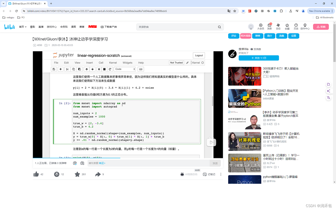Image resolution: width=336 pixels, height=210 pixels.
Task: Open 动态 feed icon
Action: (x=278, y=27)
